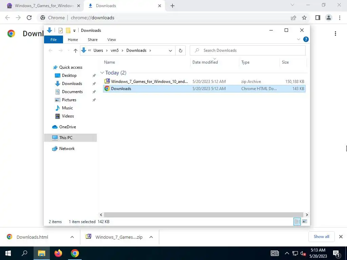Image resolution: width=347 pixels, height=260 pixels.
Task: Click Show all downloads button
Action: tap(321, 237)
